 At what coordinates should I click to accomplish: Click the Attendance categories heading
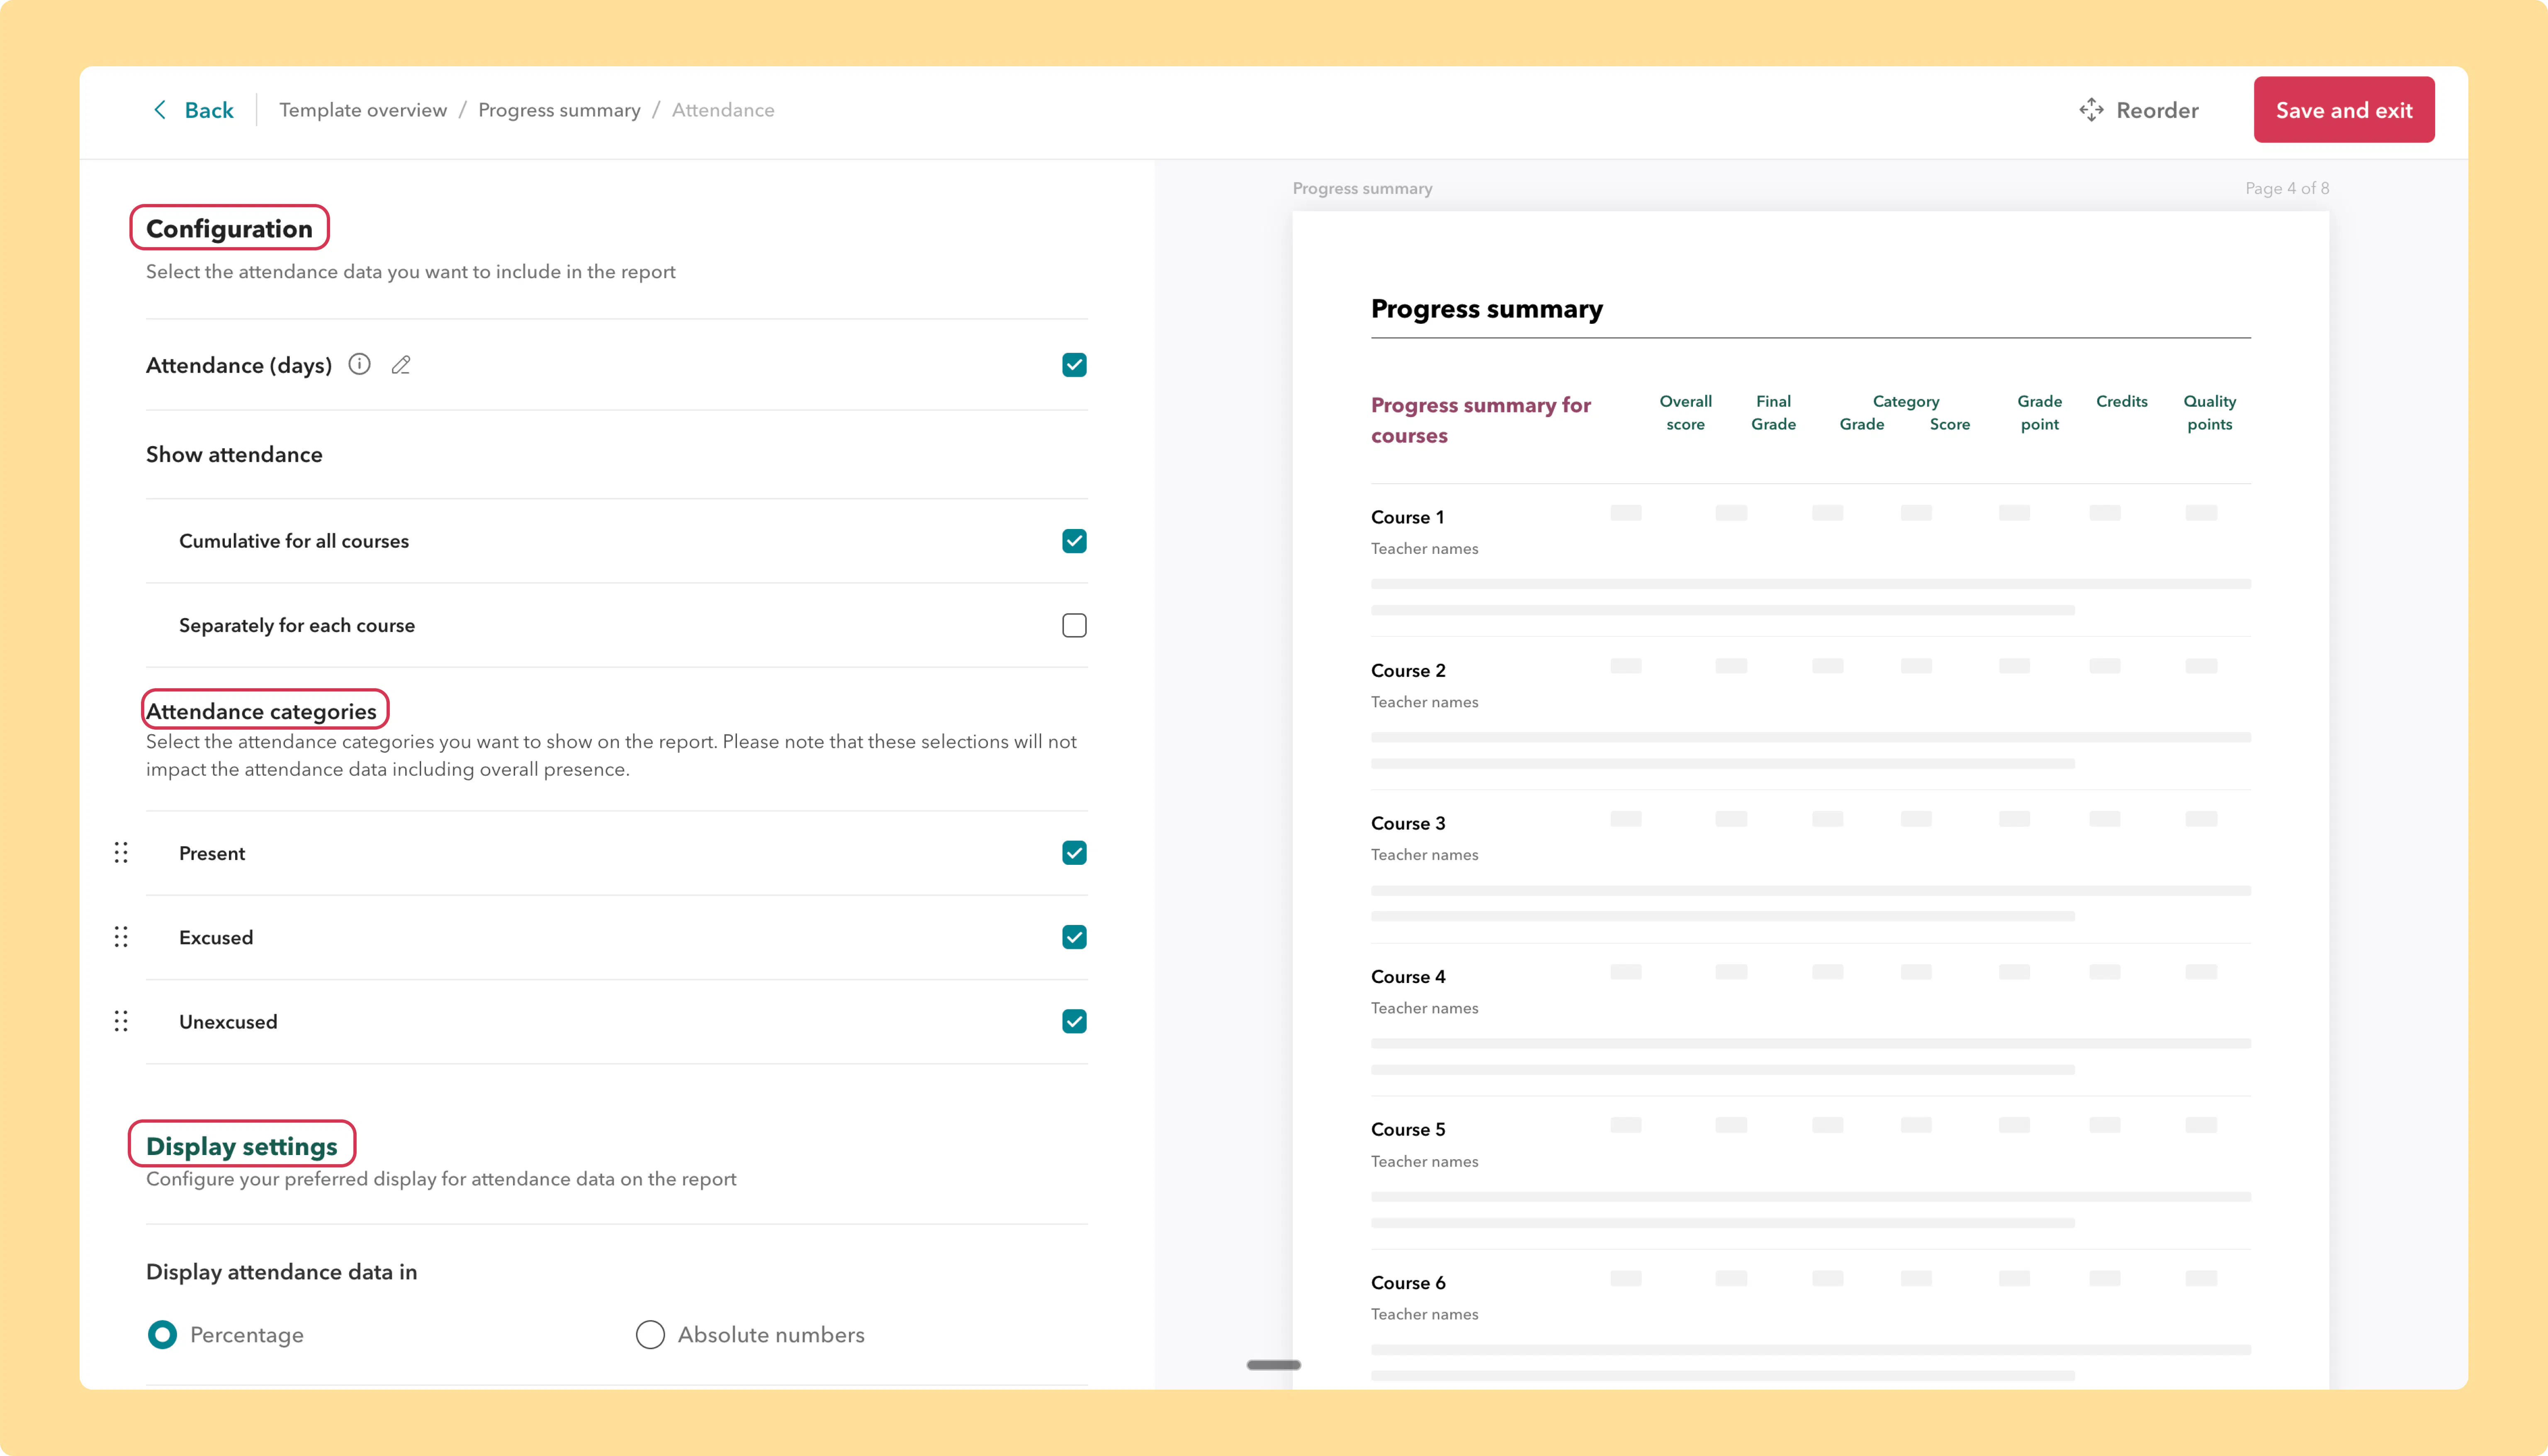[261, 711]
